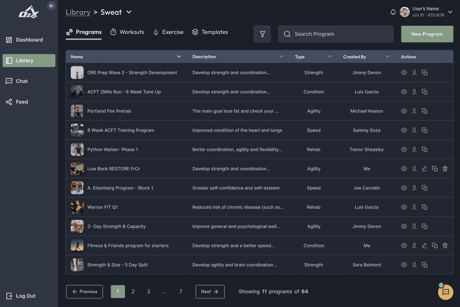View ORE Prep Wave 2 via eye icon
The height and width of the screenshot is (307, 460).
(404, 72)
